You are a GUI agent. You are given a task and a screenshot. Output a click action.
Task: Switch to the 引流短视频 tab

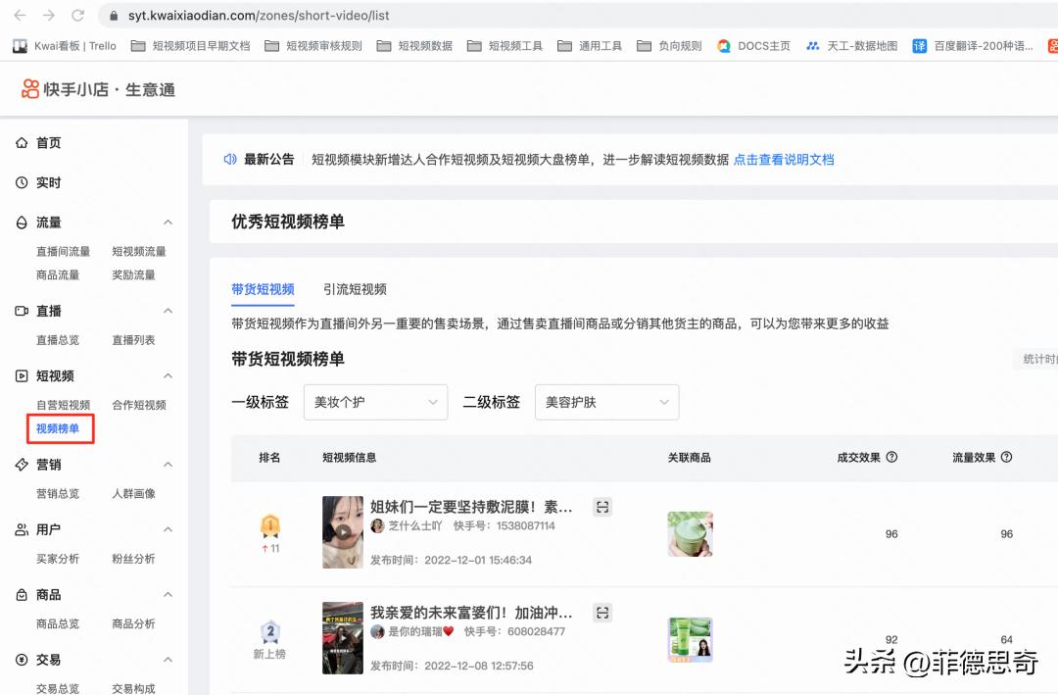click(355, 289)
